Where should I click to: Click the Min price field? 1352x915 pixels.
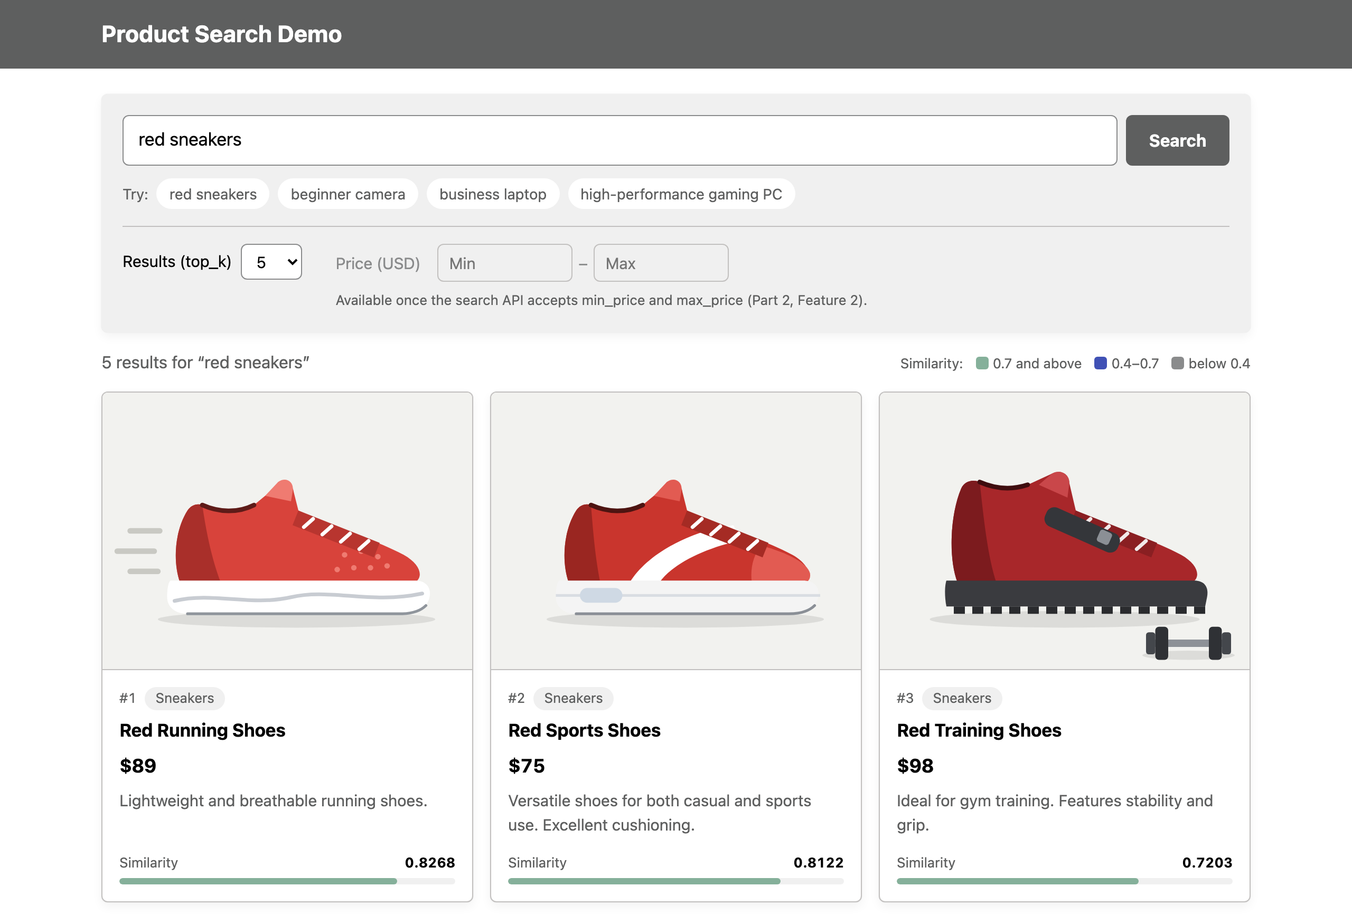(x=504, y=263)
